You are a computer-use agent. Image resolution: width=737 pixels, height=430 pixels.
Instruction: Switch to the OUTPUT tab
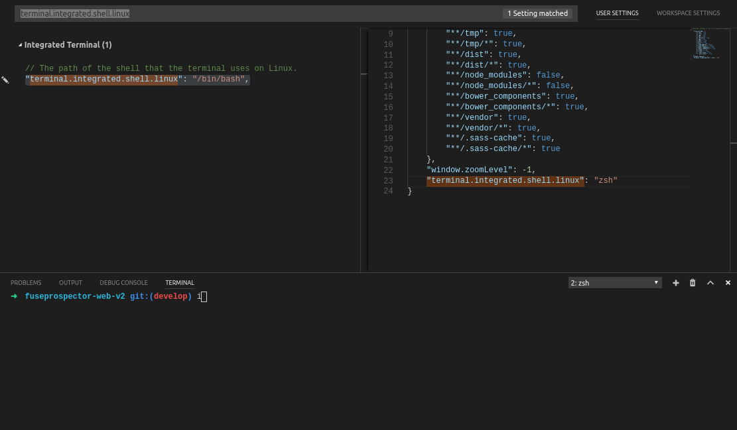tap(70, 282)
